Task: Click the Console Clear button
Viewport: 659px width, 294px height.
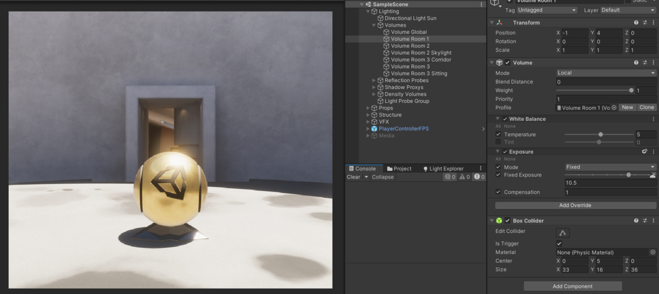Action: (354, 177)
